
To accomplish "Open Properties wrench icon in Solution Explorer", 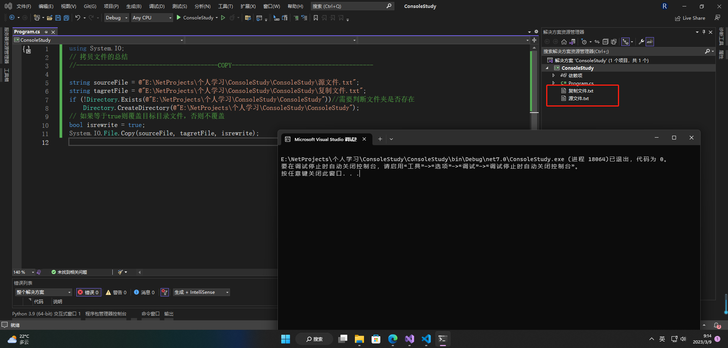I will point(641,42).
